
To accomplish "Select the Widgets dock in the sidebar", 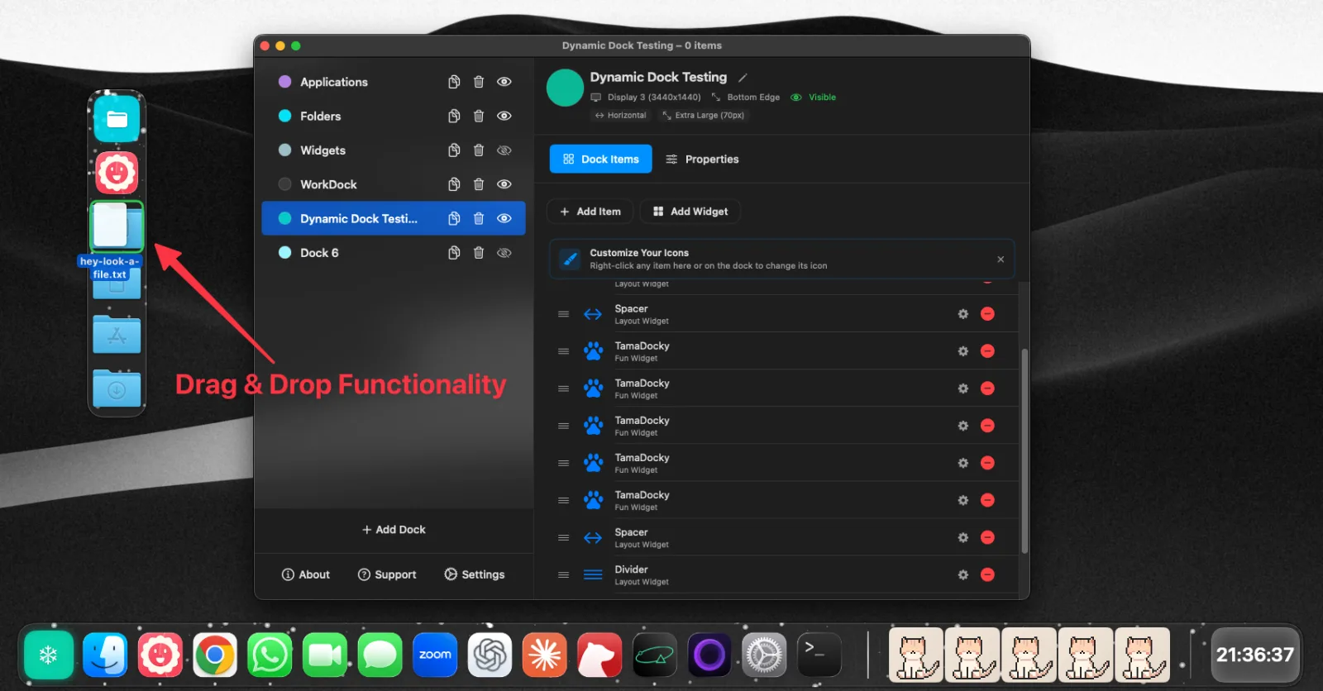I will (394, 150).
